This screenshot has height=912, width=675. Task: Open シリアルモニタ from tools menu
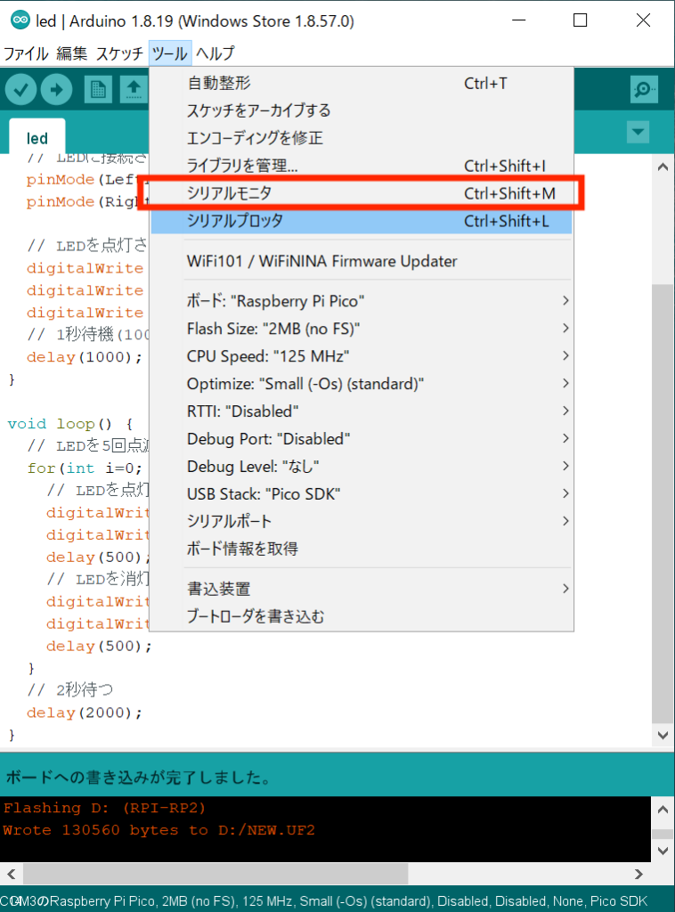point(361,193)
